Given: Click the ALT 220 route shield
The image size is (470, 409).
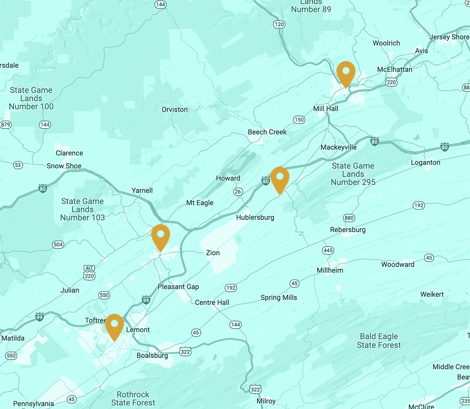Looking at the screenshot, I should 89,273.
